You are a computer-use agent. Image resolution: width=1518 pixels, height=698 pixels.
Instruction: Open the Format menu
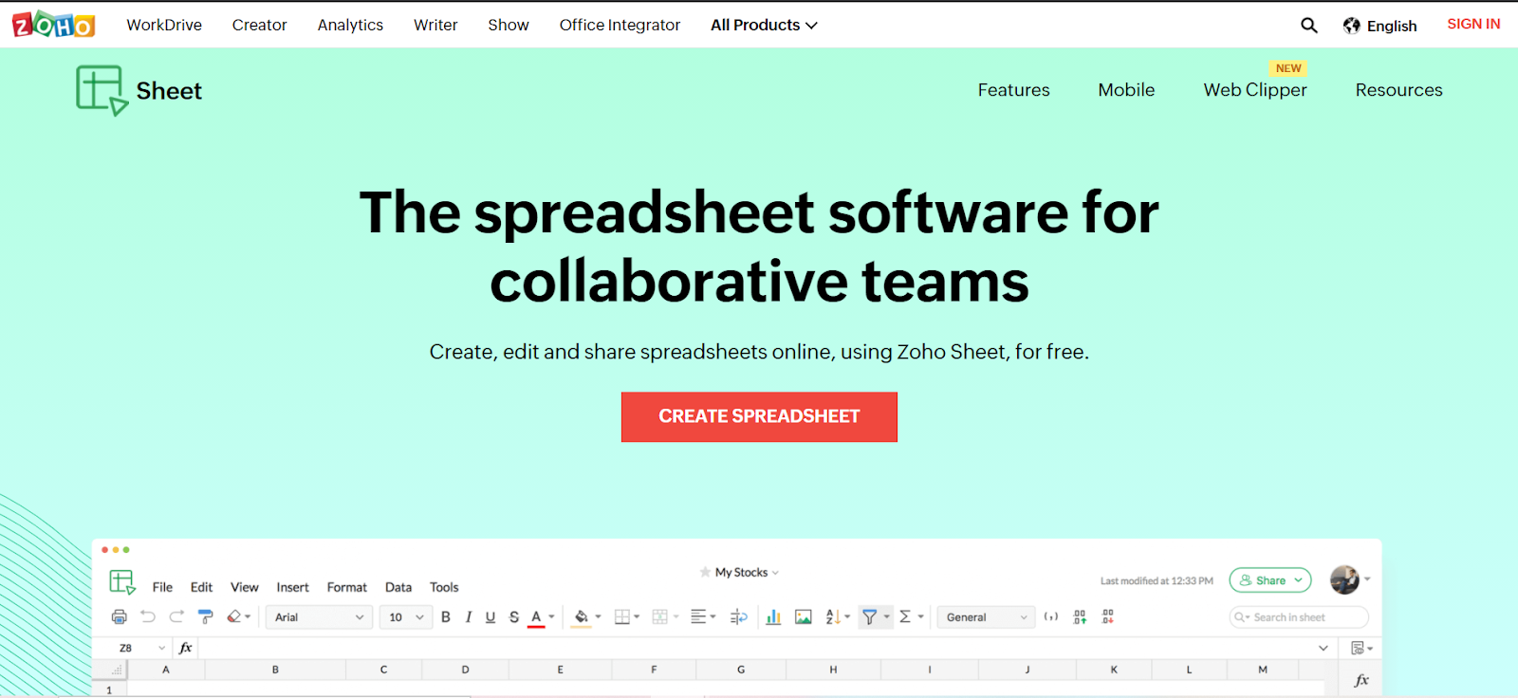click(x=347, y=588)
